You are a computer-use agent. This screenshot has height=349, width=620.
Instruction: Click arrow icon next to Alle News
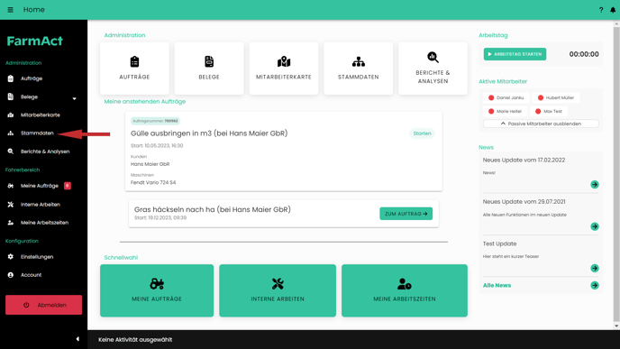[594, 285]
